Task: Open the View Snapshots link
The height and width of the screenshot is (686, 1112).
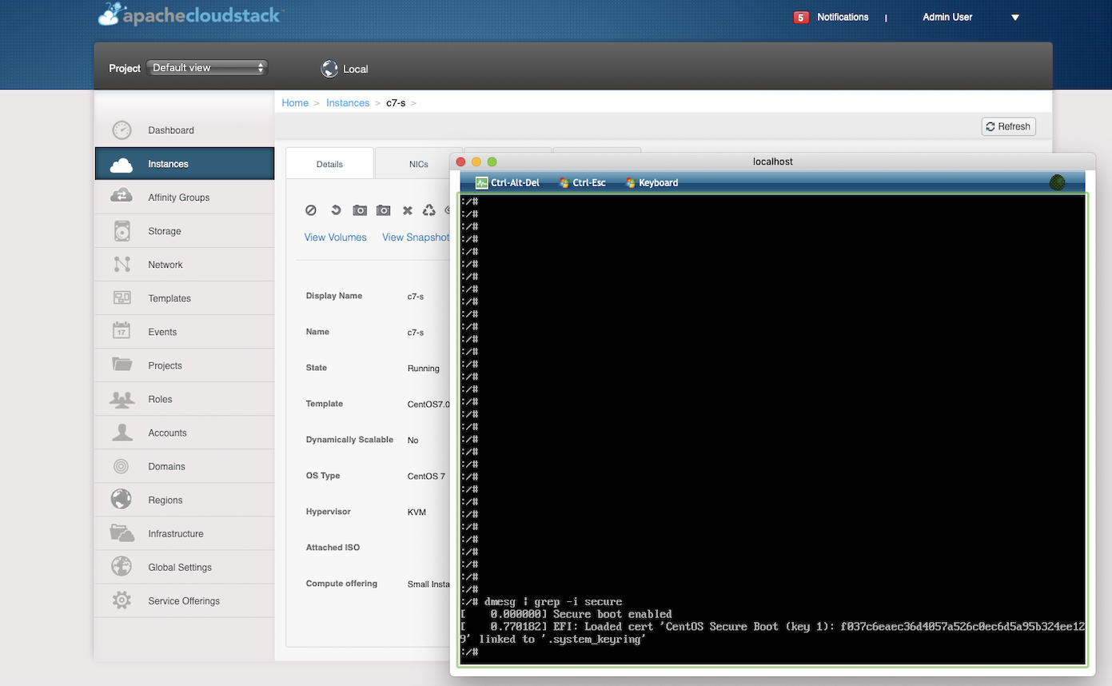Action: click(416, 237)
